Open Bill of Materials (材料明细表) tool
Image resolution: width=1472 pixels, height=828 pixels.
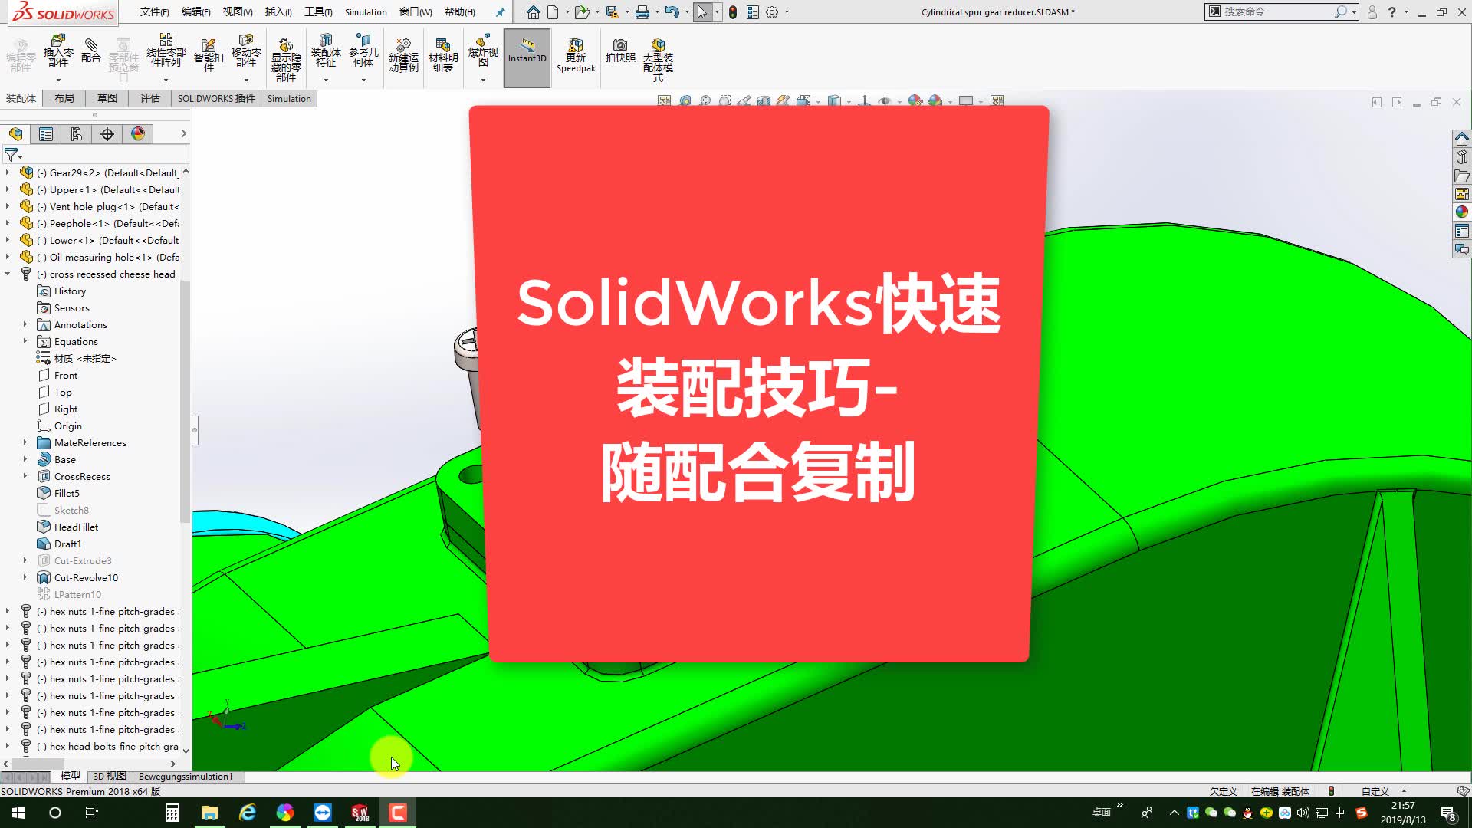pos(443,55)
